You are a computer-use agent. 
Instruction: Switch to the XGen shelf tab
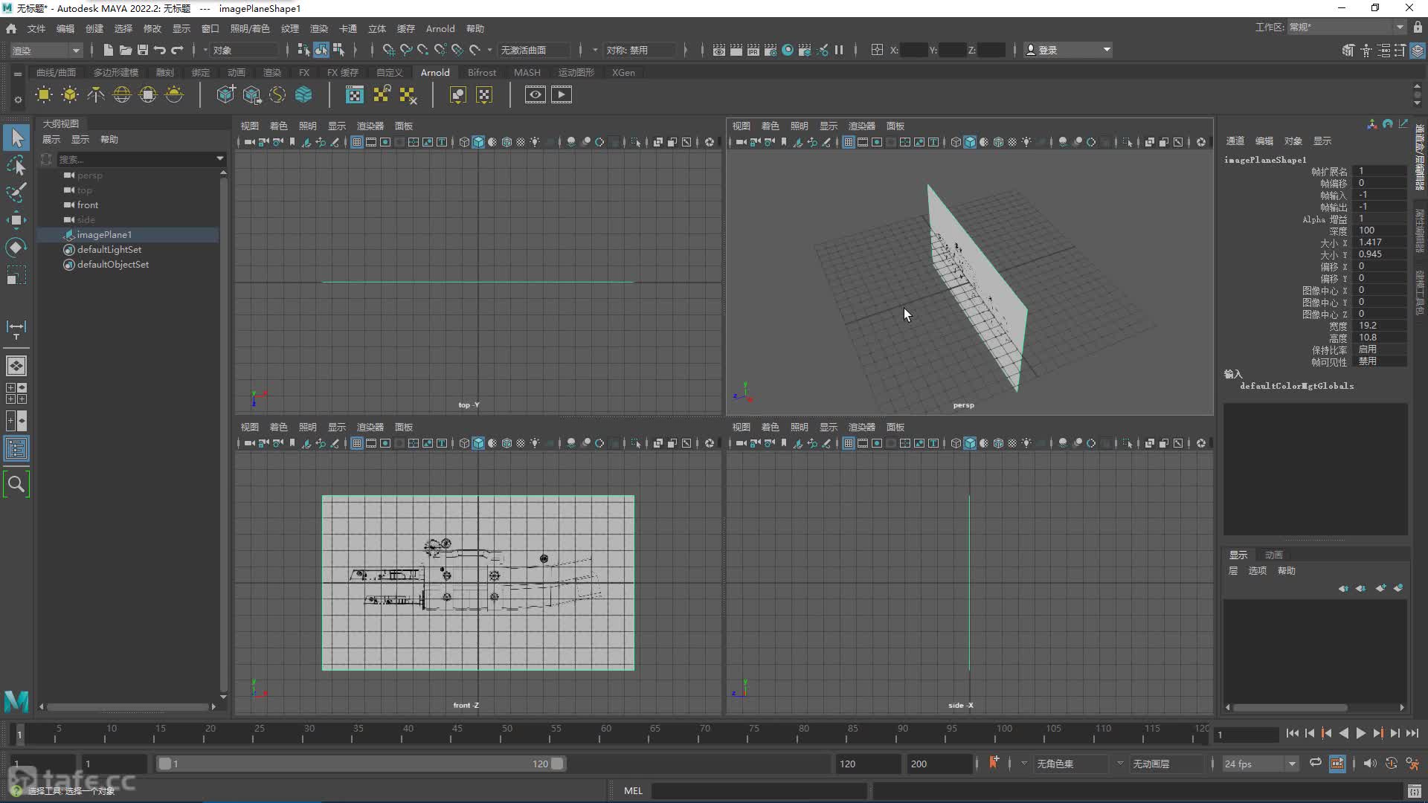pyautogui.click(x=623, y=72)
